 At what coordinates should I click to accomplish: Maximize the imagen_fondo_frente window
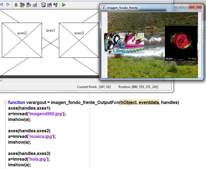click(185, 6)
